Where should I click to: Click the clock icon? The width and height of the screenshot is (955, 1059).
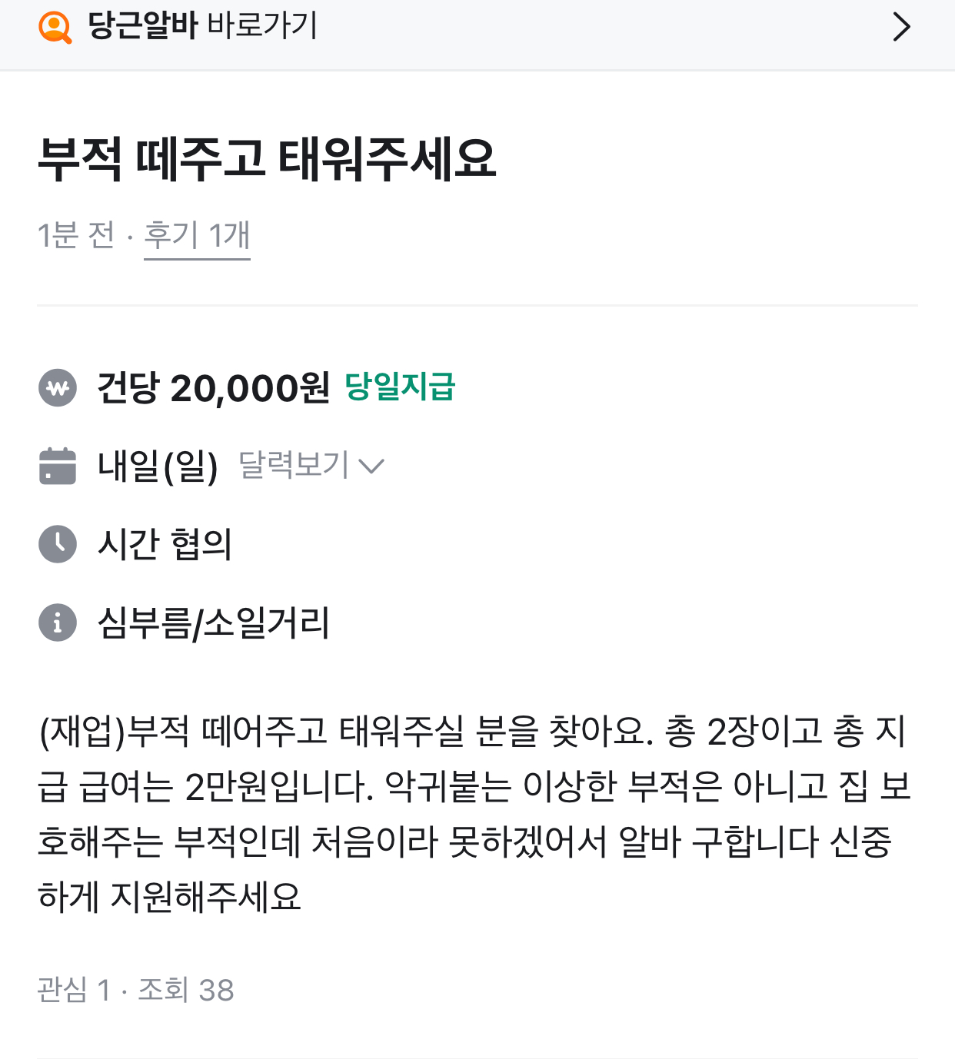click(x=58, y=544)
